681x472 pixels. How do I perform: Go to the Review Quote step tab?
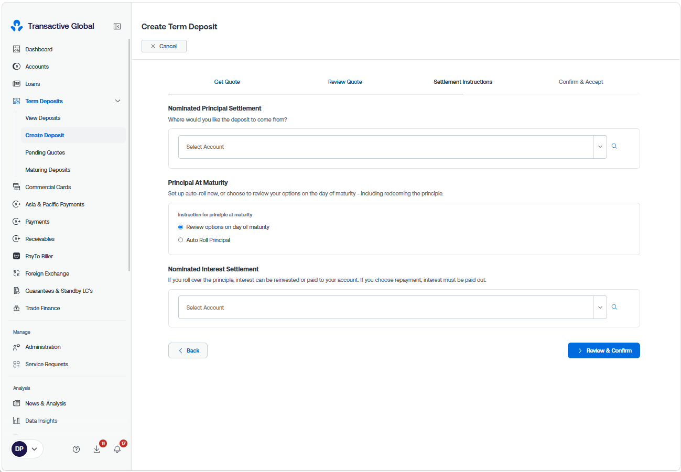coord(345,82)
